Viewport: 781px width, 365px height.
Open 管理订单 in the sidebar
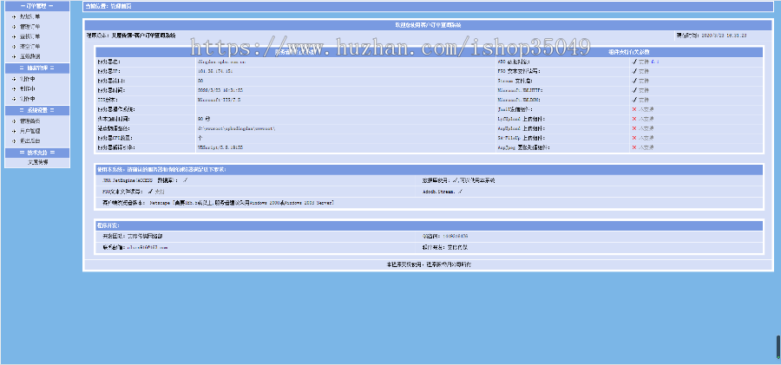coord(30,27)
